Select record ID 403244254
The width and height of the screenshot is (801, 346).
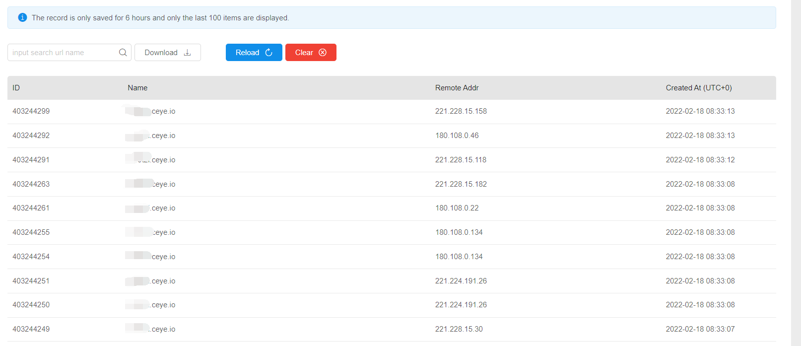(31, 257)
